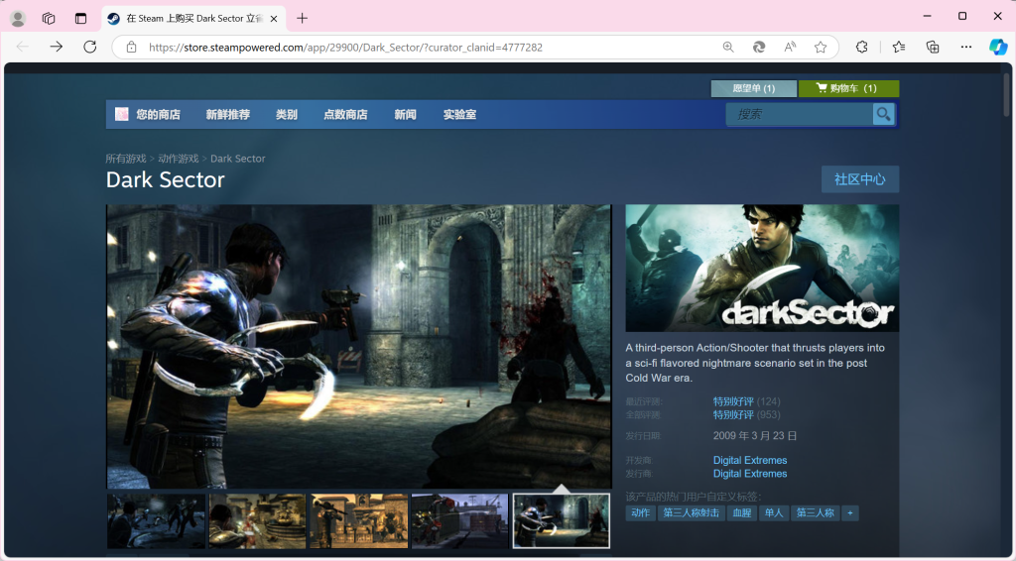Open the zoom magnifier in address bar

(728, 48)
